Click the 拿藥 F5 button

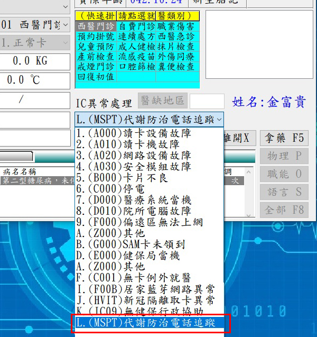coord(284,139)
